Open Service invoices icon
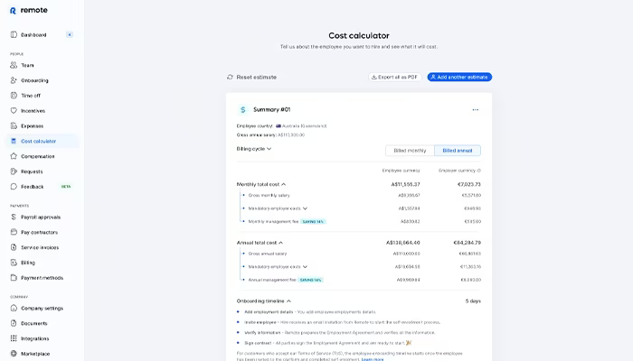The image size is (633, 361). pyautogui.click(x=14, y=247)
